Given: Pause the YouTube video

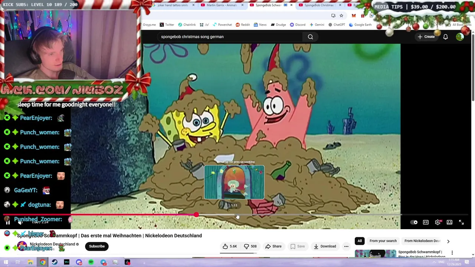Looking at the screenshot, I should click(x=7, y=222).
